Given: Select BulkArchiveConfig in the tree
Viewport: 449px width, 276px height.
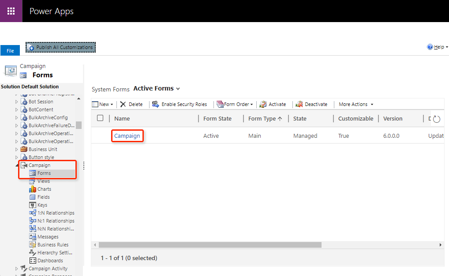Looking at the screenshot, I should [48, 117].
